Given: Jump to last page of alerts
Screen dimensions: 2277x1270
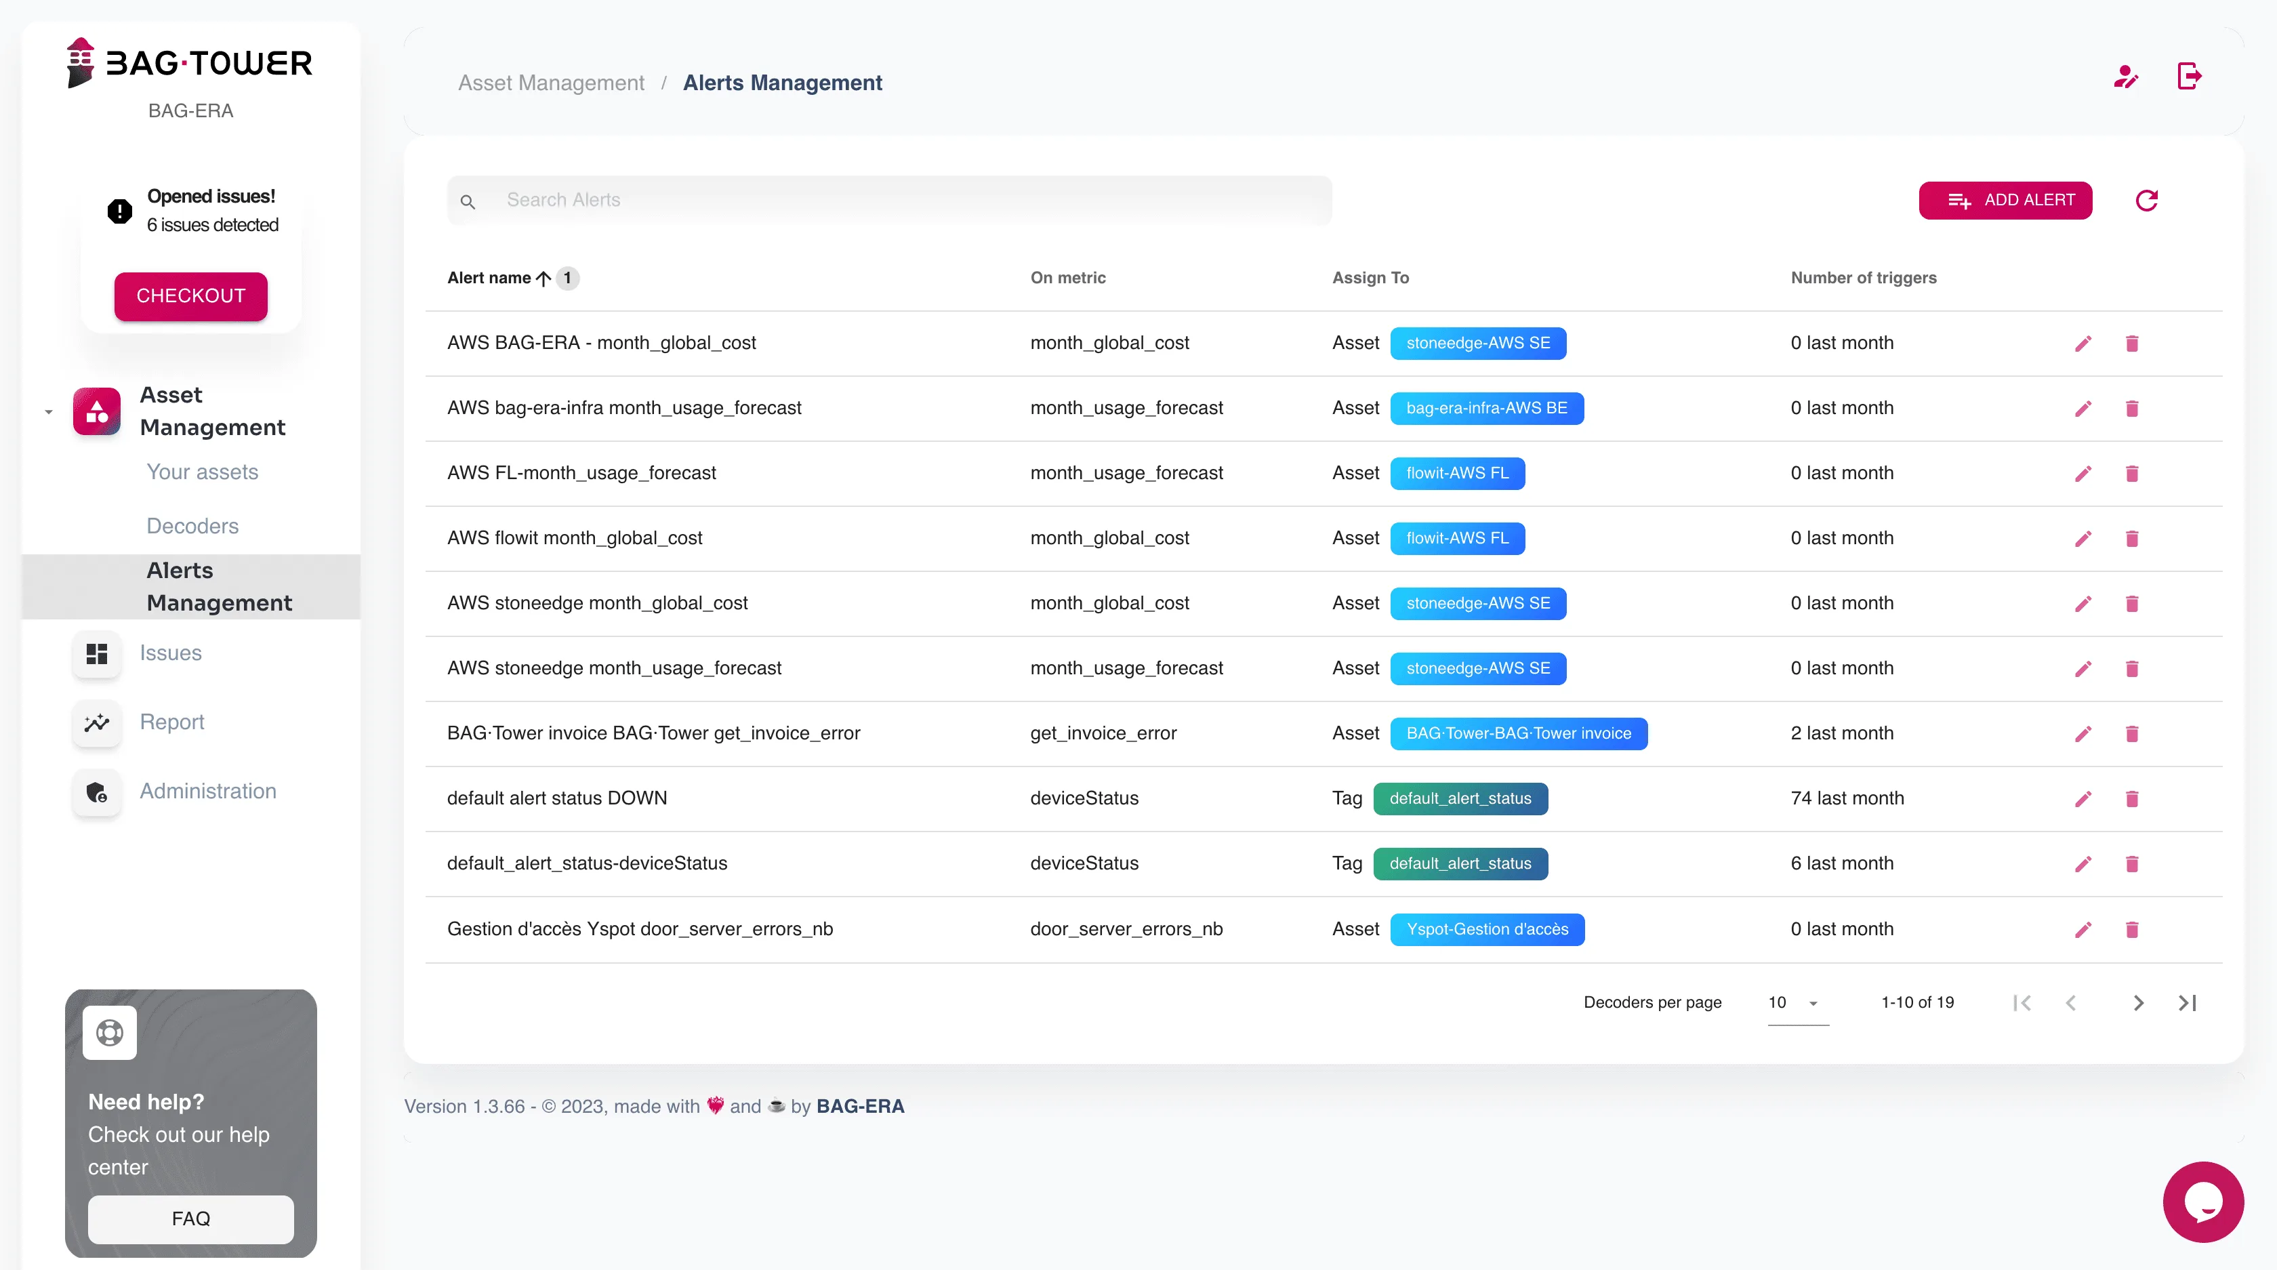Looking at the screenshot, I should [2188, 1003].
